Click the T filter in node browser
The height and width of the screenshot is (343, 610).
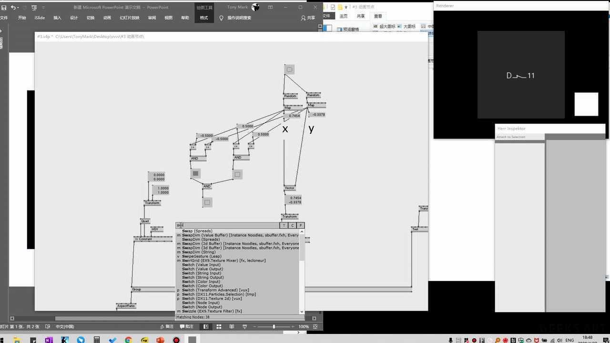point(284,225)
